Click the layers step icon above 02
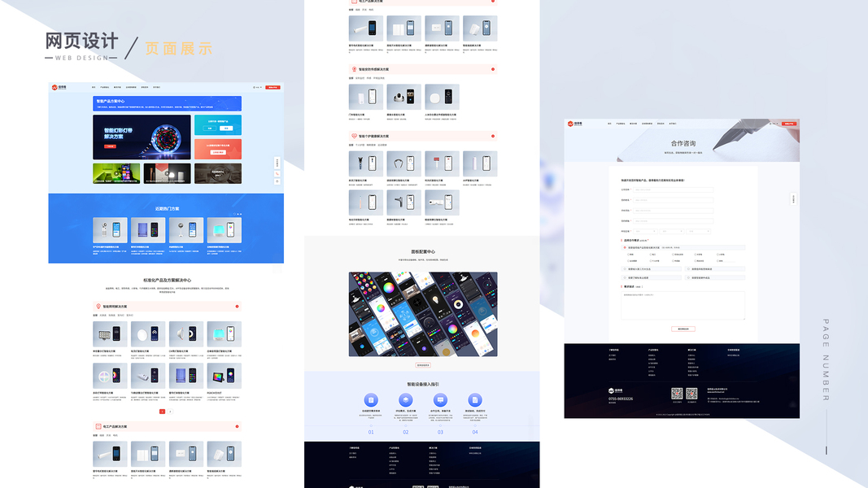Viewport: 868px width, 488px height. click(406, 399)
